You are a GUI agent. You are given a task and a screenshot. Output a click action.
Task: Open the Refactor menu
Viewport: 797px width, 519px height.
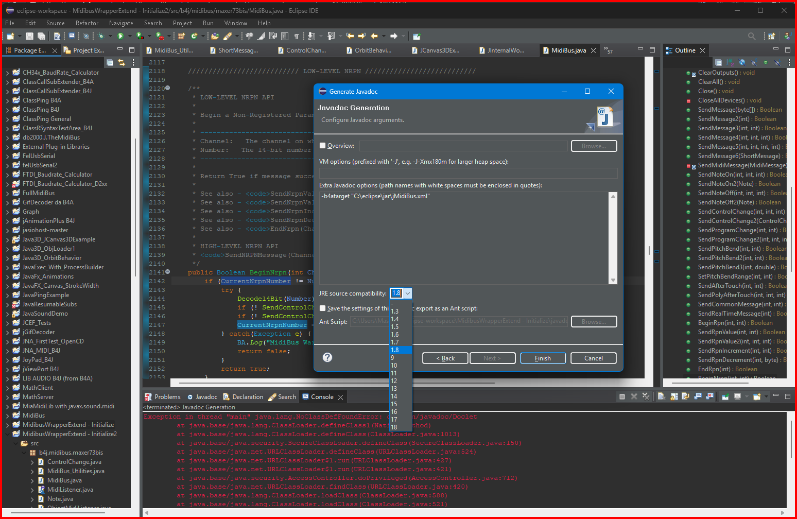[87, 23]
